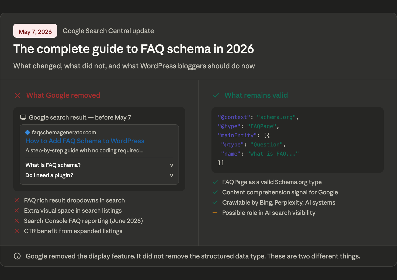Click the X icon beside Extra visual space
397x280 pixels.
tap(17, 211)
